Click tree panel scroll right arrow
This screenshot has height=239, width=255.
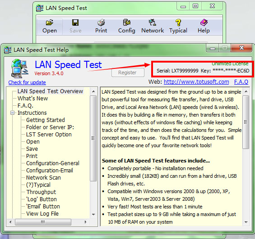[x=86, y=222]
